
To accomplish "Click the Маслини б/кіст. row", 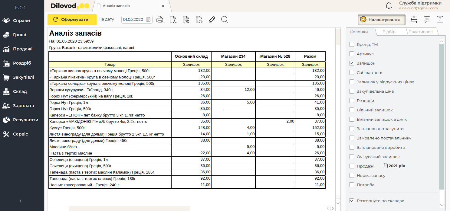I will click(187, 147).
